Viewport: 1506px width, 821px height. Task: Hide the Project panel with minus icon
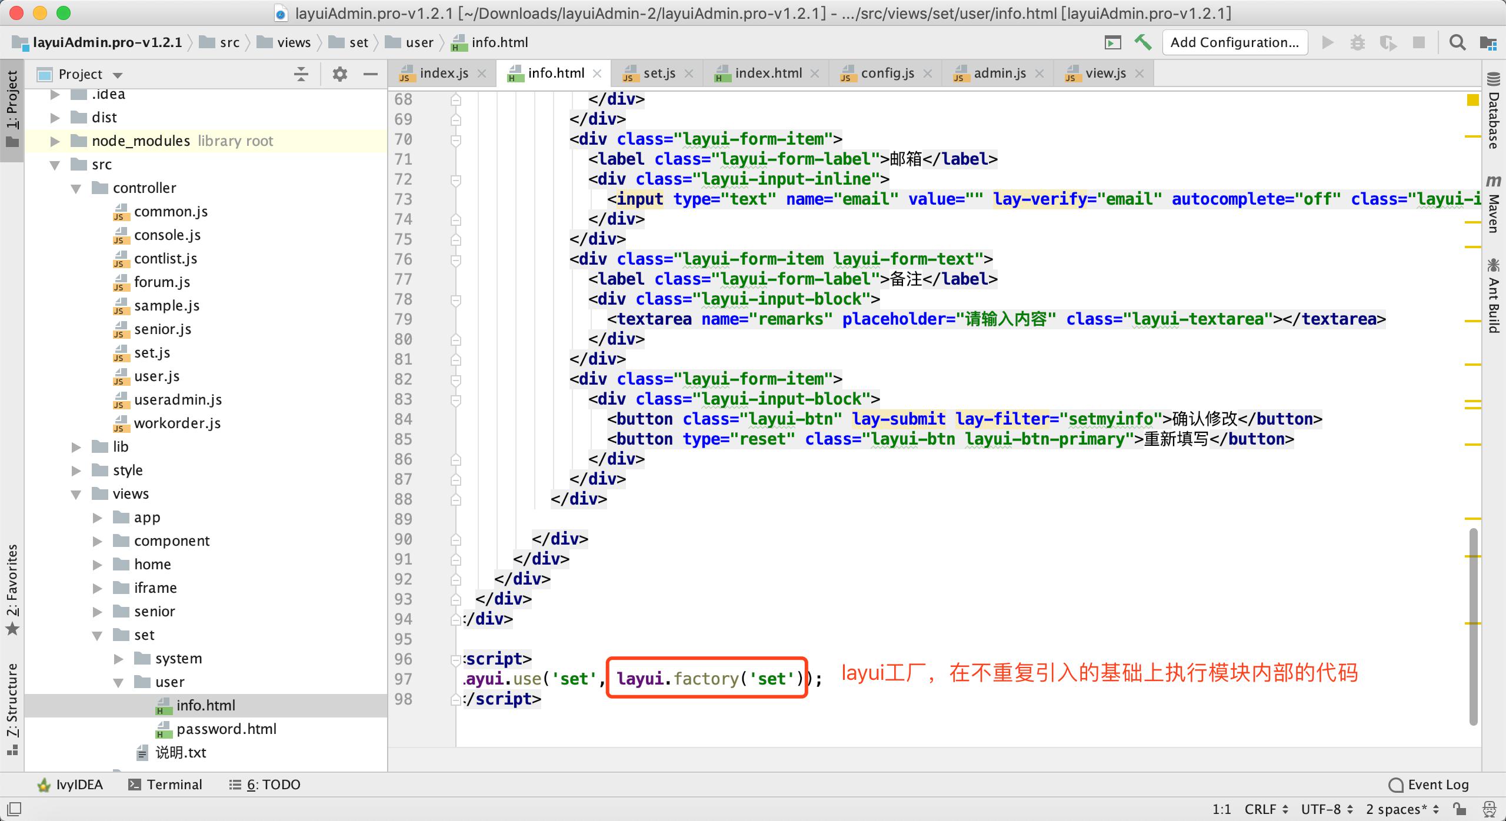(371, 74)
